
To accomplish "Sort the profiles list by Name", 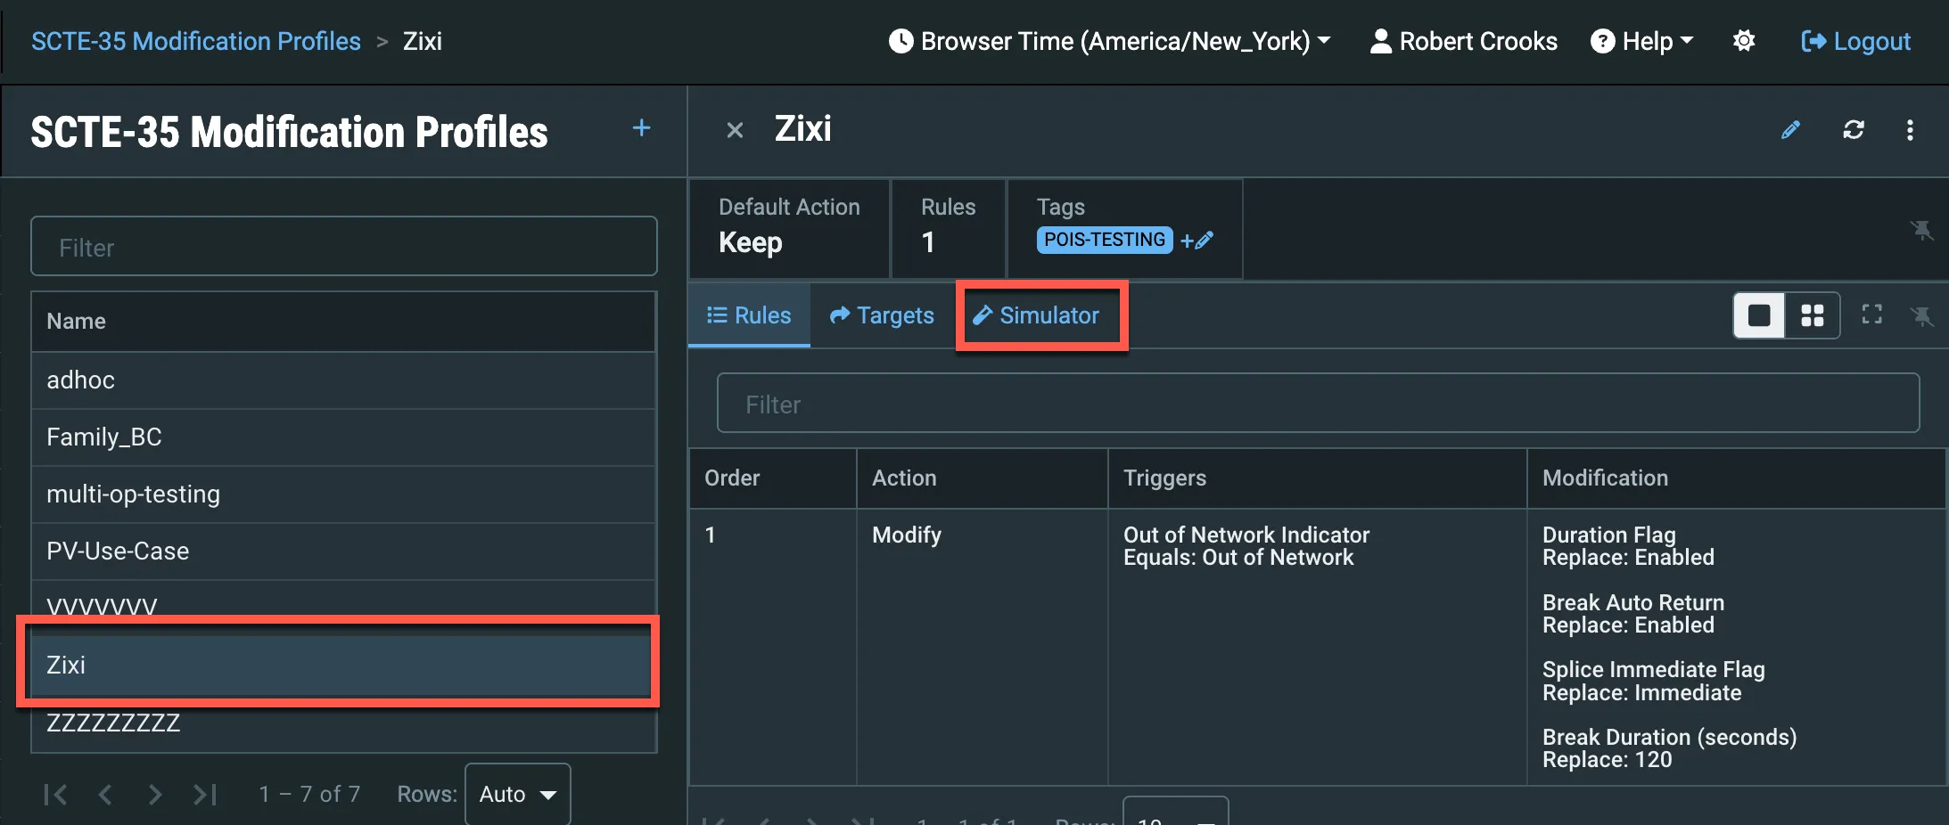I will 344,322.
